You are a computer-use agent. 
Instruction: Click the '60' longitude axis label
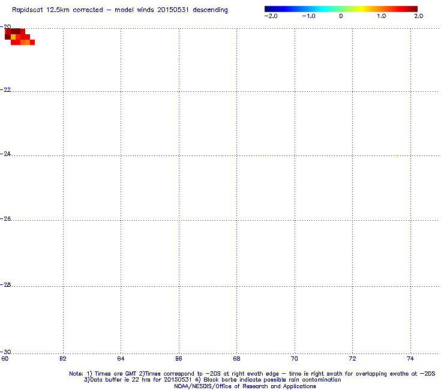click(5, 359)
